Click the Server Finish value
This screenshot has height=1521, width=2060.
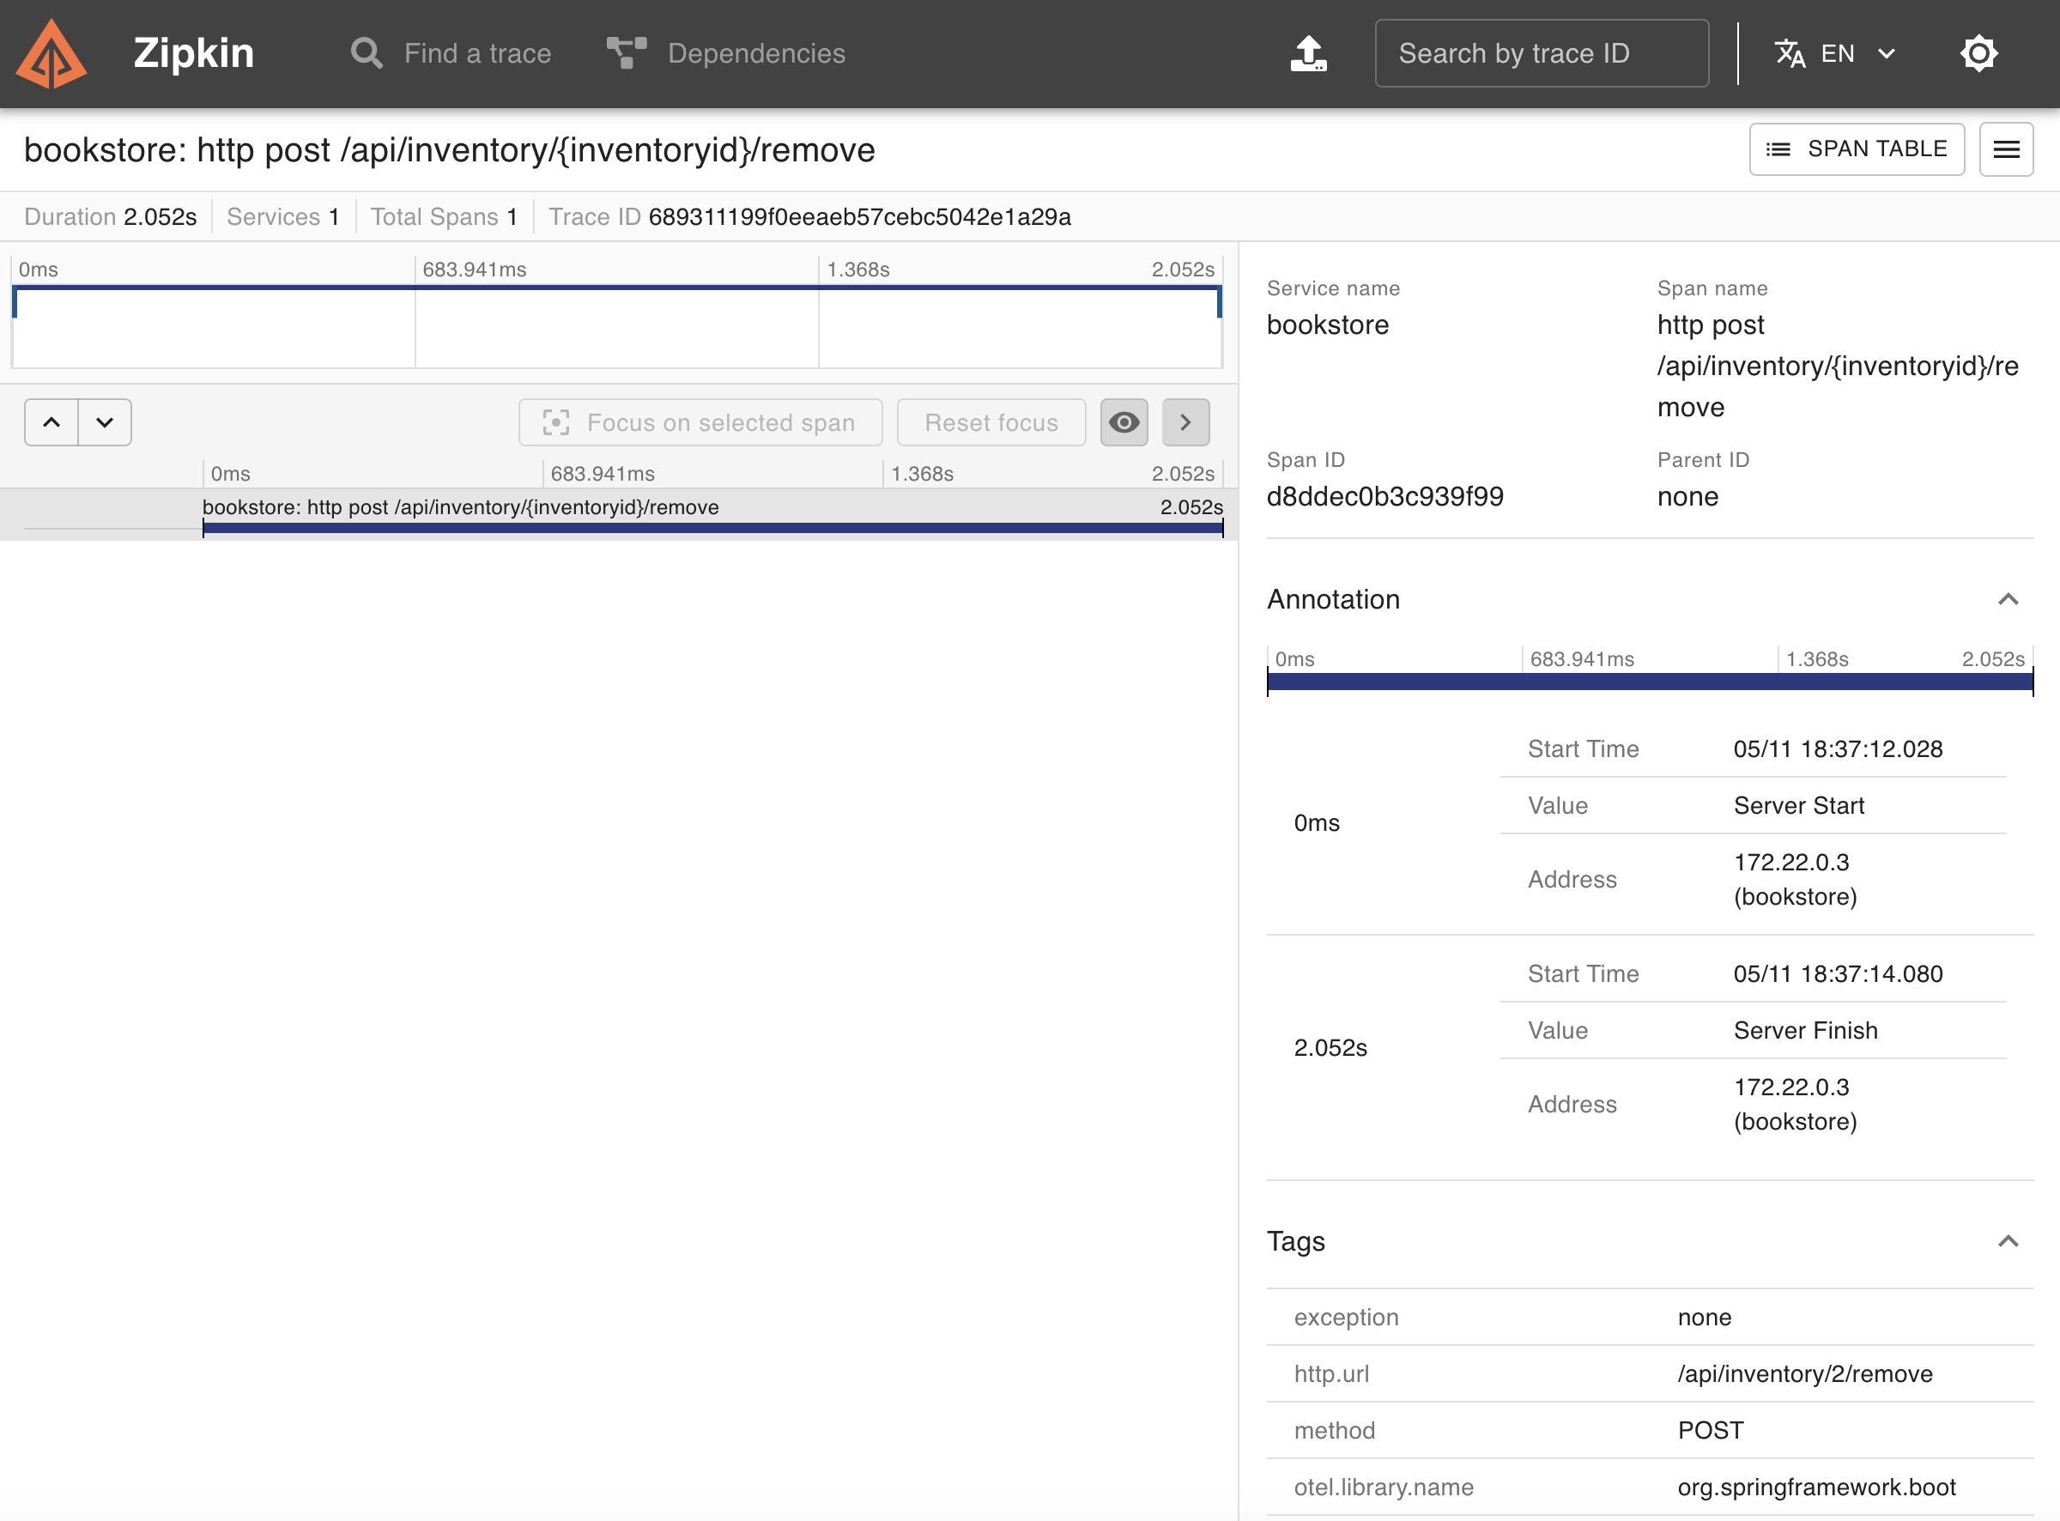[1805, 1030]
